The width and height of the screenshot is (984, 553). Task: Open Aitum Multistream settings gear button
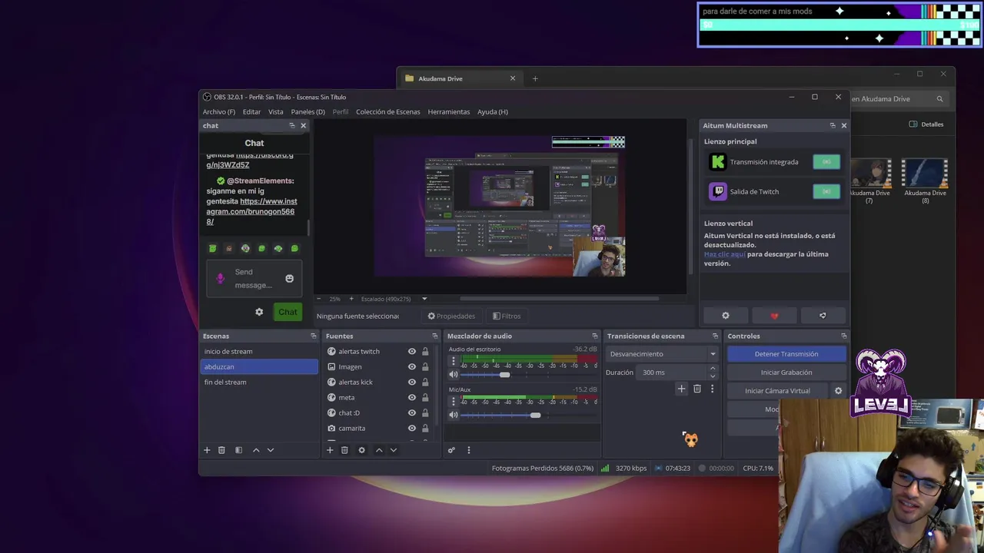725,316
